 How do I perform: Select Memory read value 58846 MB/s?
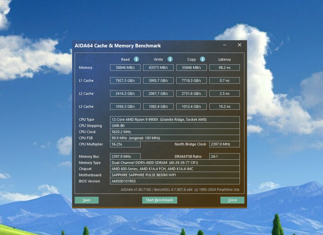[125, 68]
